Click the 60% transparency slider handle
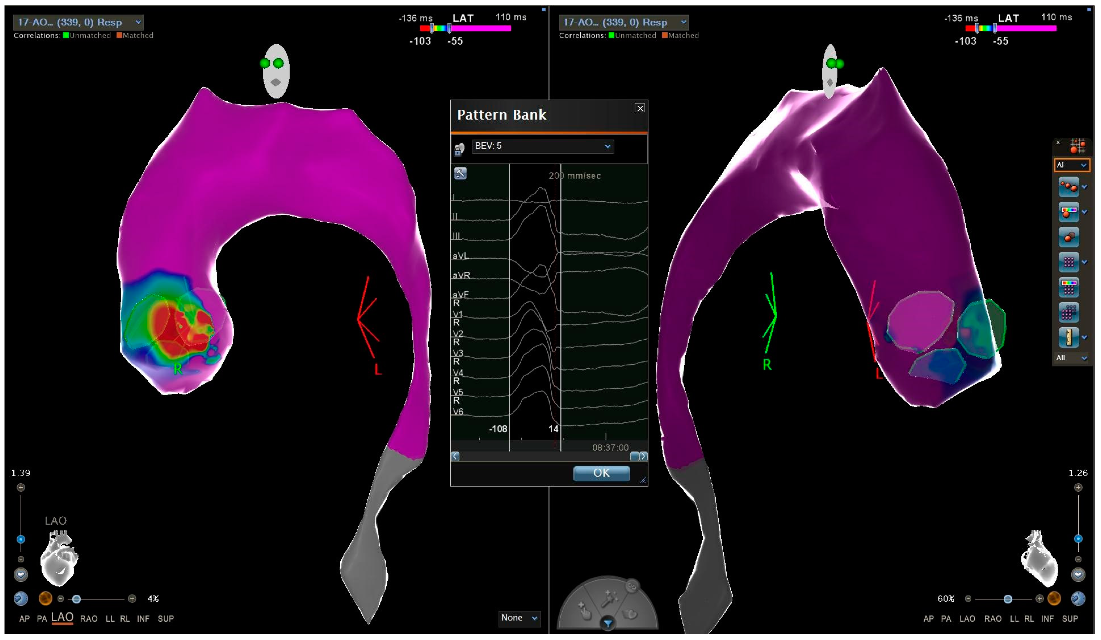 pos(1007,599)
